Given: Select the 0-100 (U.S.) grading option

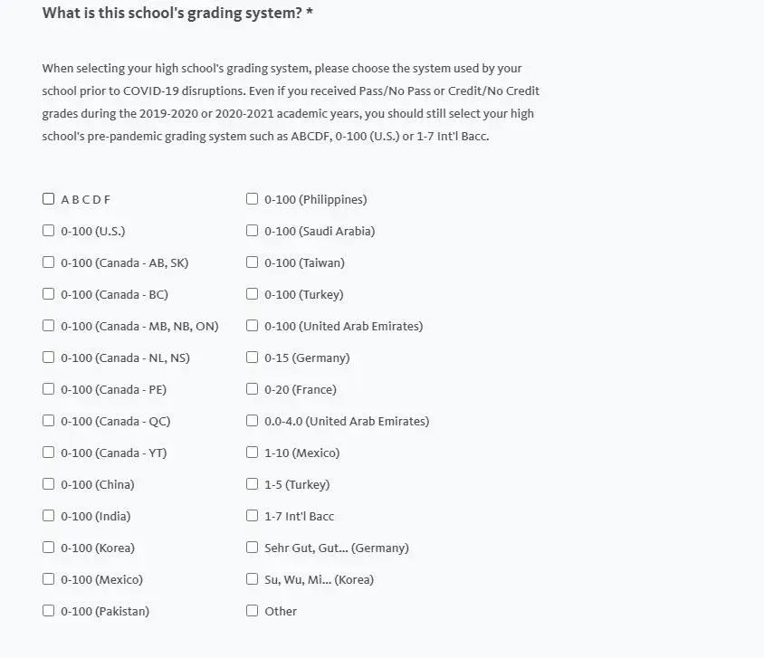Looking at the screenshot, I should coord(49,231).
